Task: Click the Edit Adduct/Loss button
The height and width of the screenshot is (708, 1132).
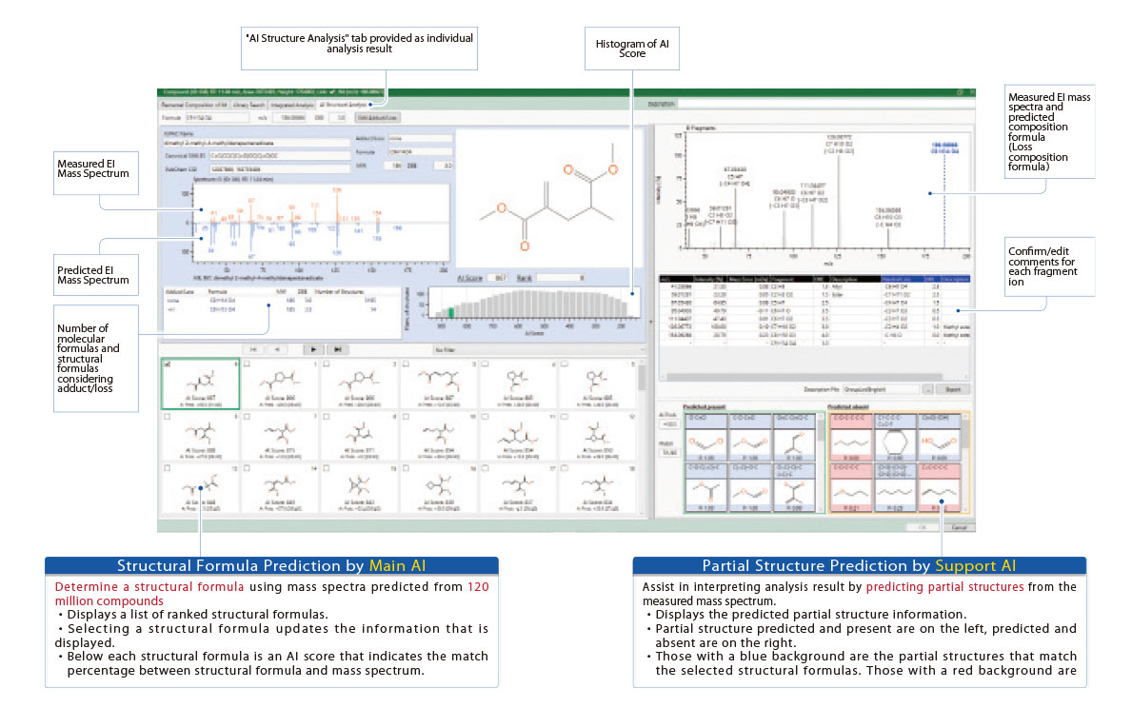Action: 377,118
